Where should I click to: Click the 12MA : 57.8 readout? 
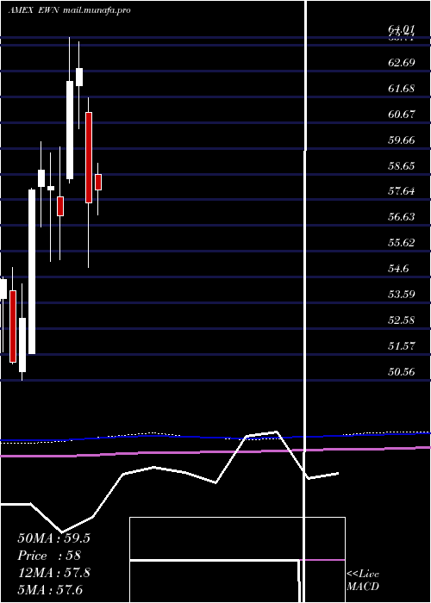click(53, 573)
